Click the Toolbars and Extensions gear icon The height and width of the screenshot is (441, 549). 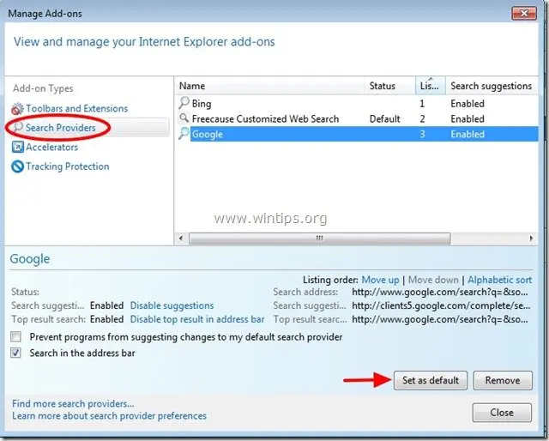coord(17,109)
